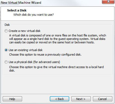Click the 'direct access to a local hard disk' description
Viewport: 115px width, 104px height.
click(x=56, y=69)
